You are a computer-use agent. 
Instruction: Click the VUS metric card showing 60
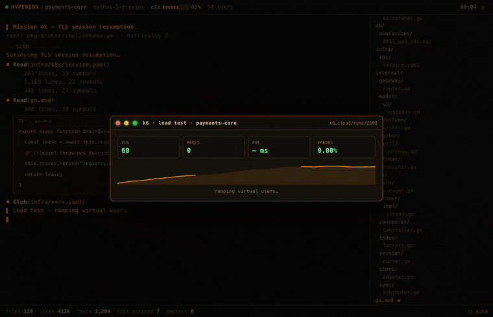coord(149,147)
